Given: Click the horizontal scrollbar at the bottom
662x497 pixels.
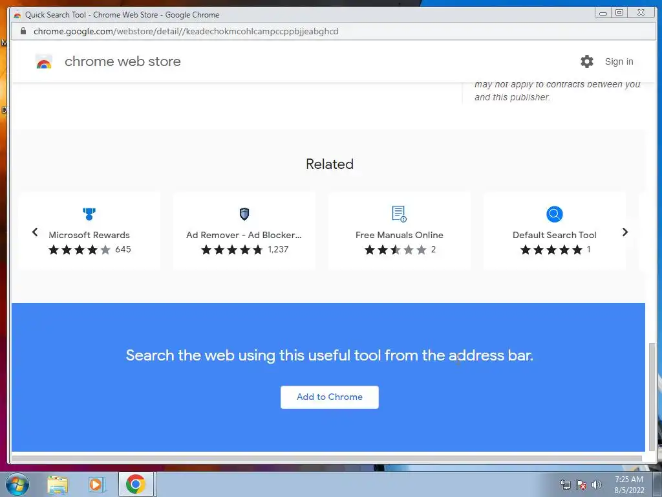Looking at the screenshot, I should 326,459.
